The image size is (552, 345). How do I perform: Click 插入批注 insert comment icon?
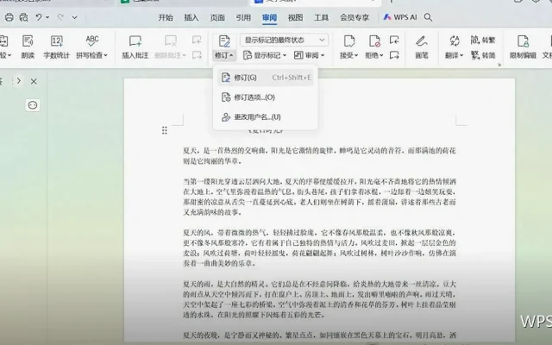pyautogui.click(x=135, y=41)
